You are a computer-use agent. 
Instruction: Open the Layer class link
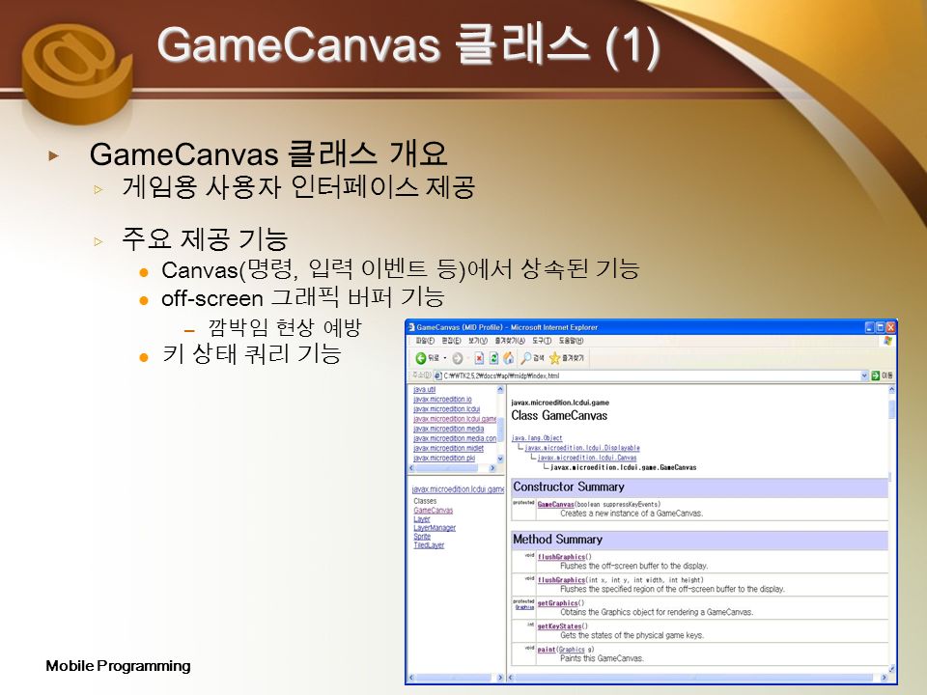click(422, 519)
